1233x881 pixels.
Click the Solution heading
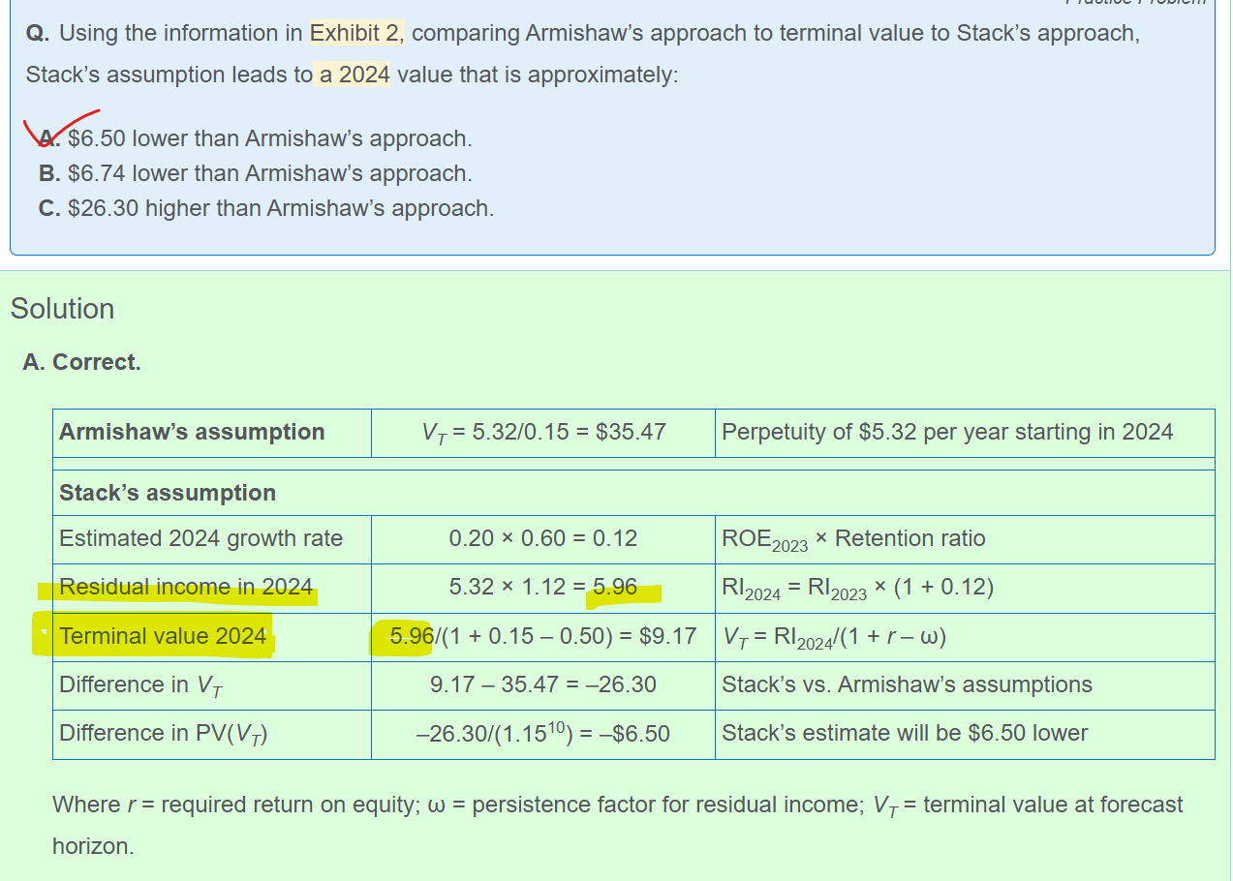[x=62, y=309]
